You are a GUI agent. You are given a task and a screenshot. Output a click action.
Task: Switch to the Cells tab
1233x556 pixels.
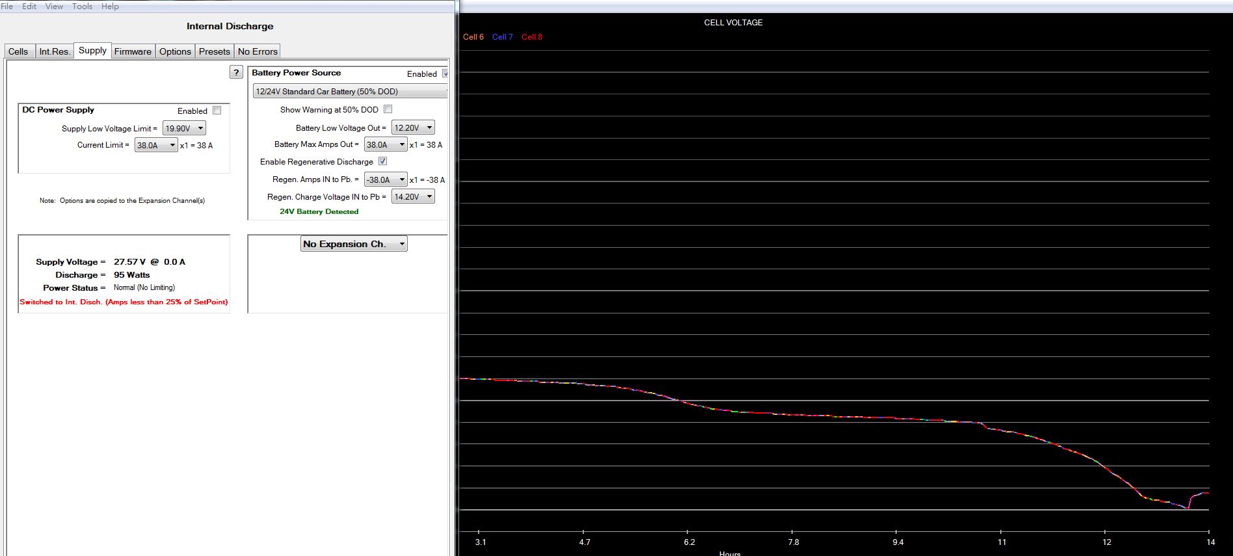point(18,51)
